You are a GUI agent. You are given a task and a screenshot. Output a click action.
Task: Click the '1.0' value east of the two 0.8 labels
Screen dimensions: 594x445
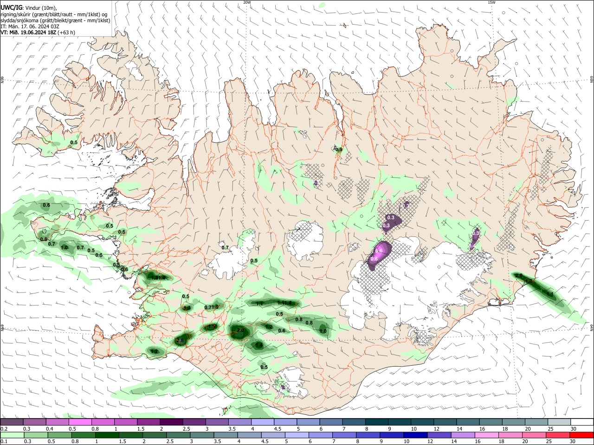point(323,331)
